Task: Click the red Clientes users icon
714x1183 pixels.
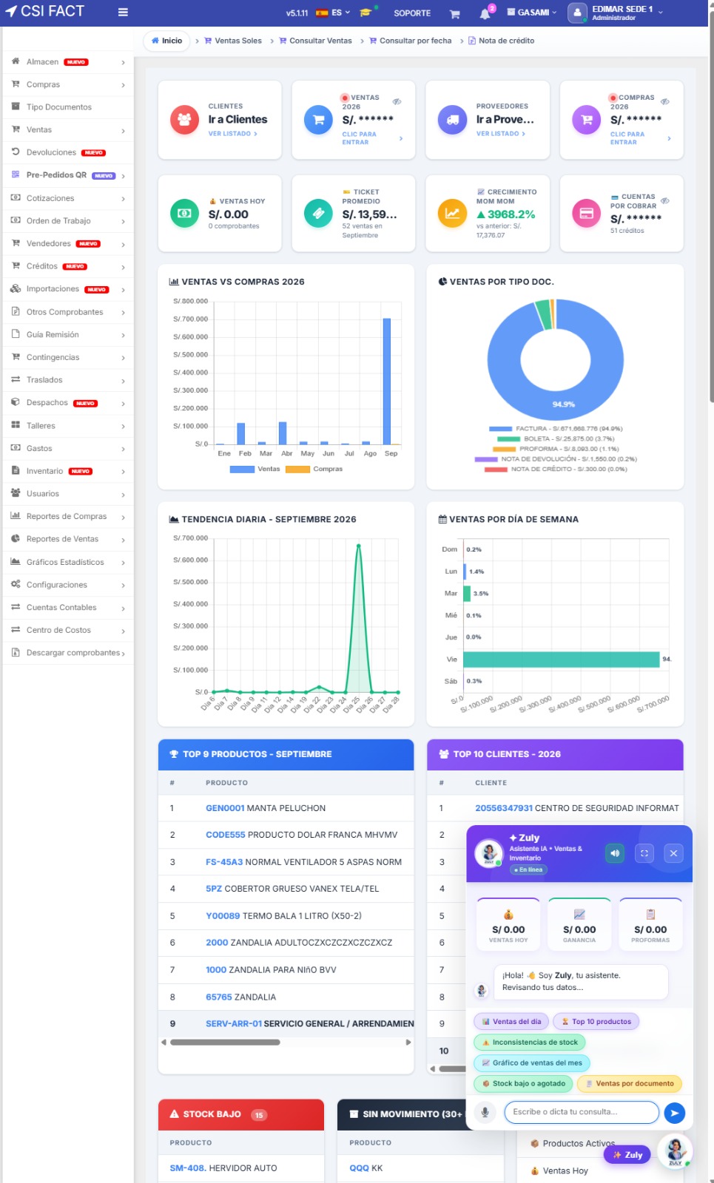Action: (x=184, y=120)
